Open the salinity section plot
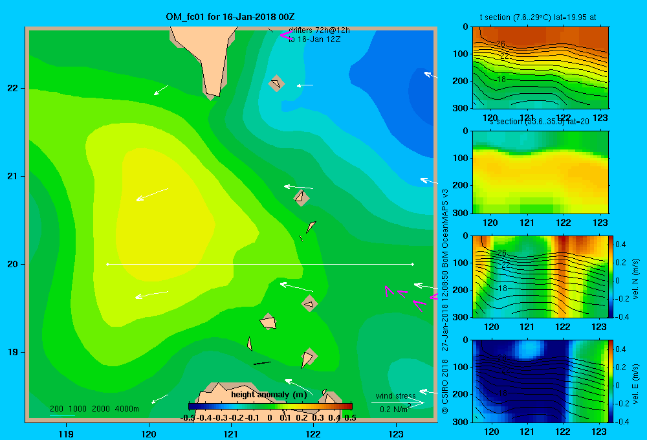 pyautogui.click(x=540, y=172)
